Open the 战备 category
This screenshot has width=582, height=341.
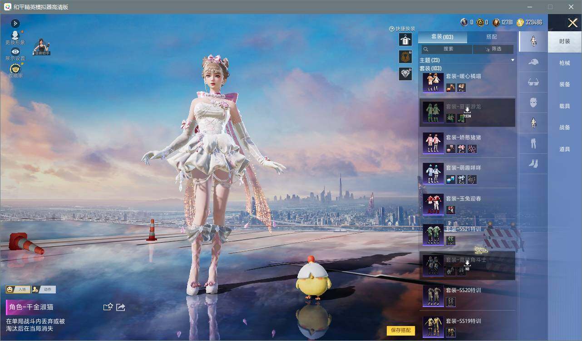click(x=565, y=127)
